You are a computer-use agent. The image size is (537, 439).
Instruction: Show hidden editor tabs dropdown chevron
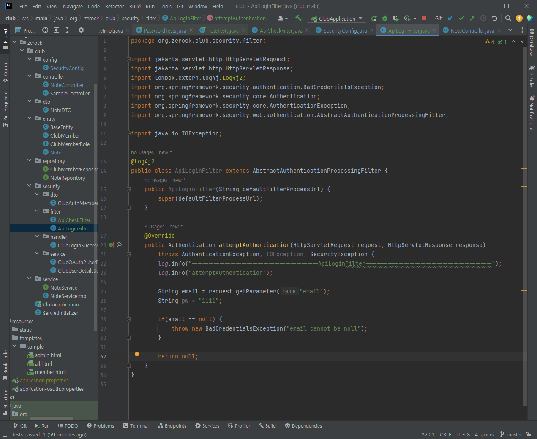510,30
